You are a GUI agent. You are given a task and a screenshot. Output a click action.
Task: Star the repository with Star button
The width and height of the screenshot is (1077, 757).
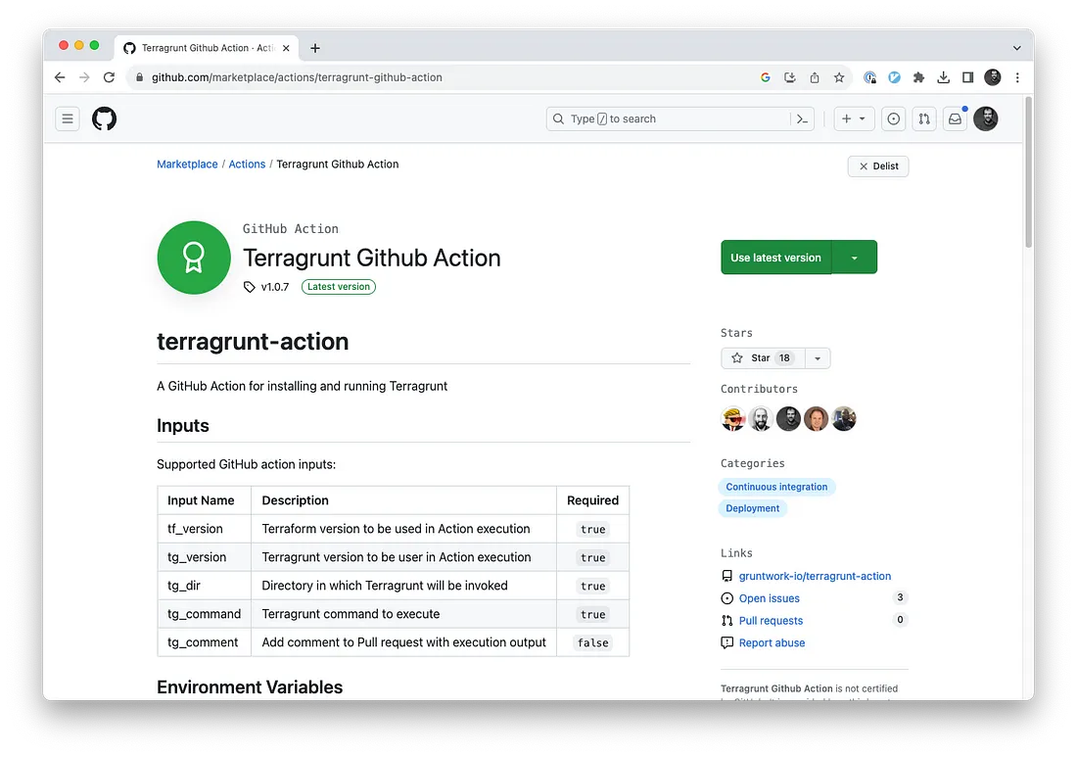click(x=763, y=357)
